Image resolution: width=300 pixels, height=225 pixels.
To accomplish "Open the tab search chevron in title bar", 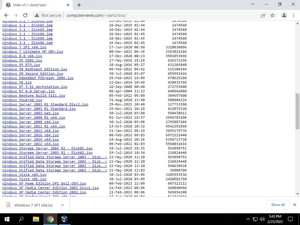I will point(253,4).
